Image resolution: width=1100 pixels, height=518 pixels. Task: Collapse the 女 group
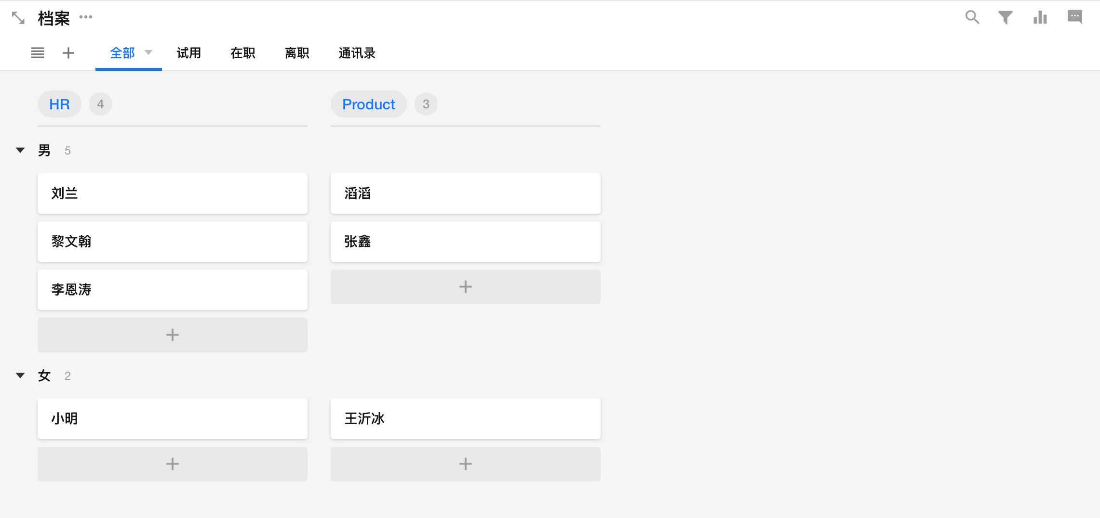20,376
